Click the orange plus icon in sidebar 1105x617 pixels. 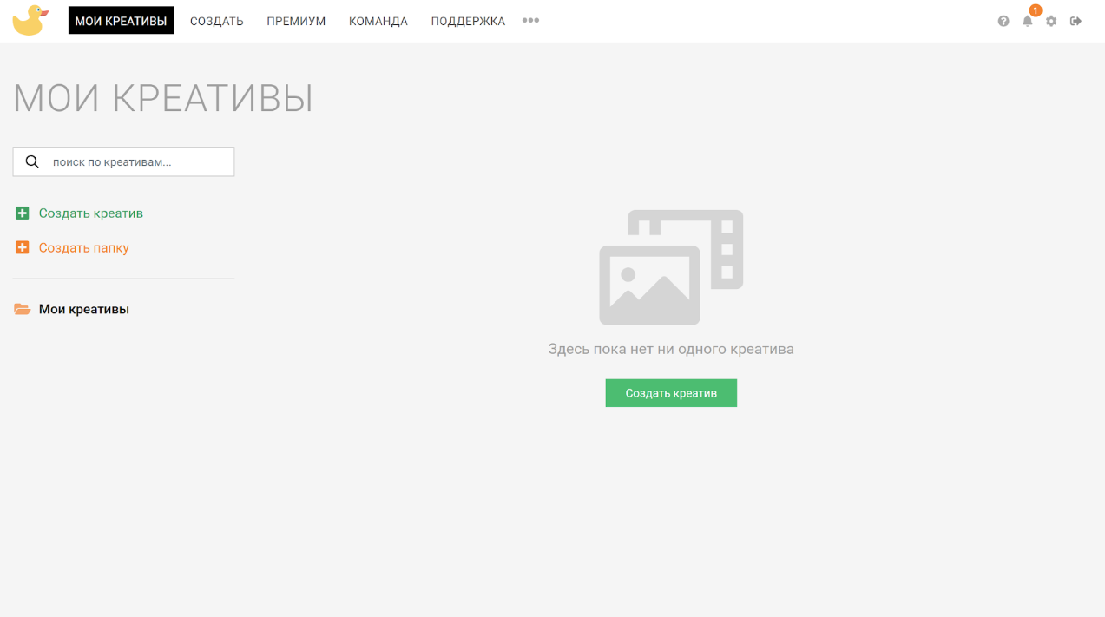point(23,248)
